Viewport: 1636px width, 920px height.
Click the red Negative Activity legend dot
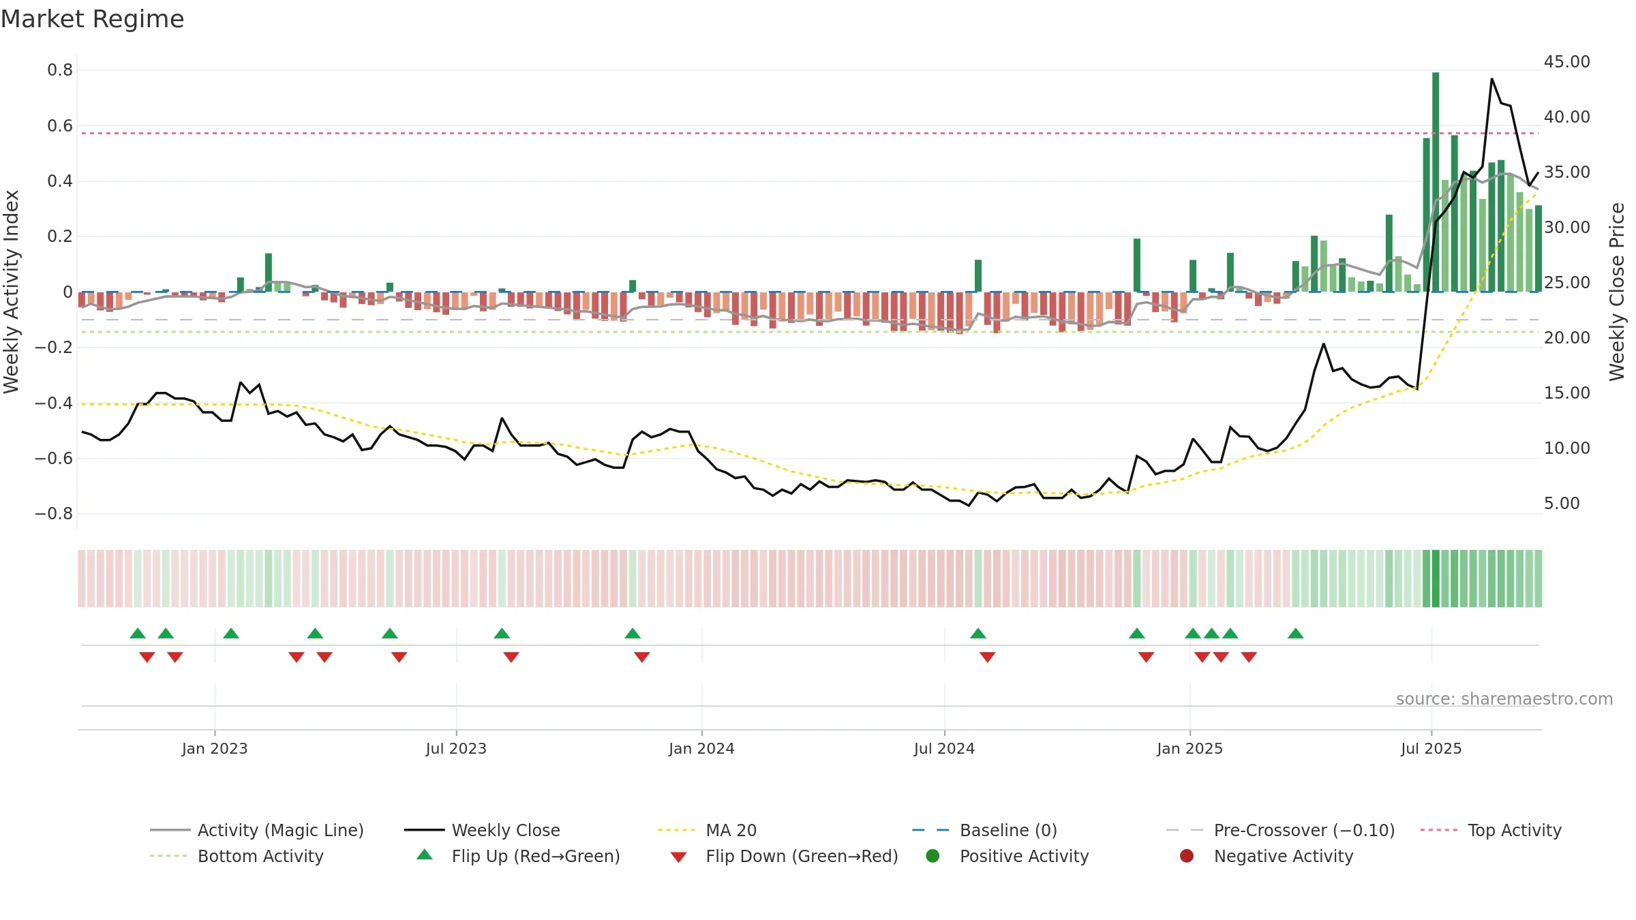1187,856
